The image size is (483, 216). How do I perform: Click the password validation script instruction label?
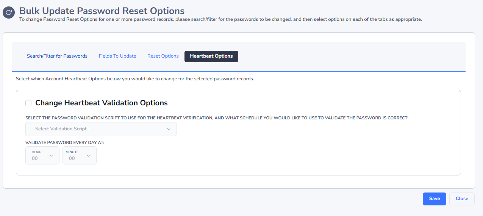217,118
